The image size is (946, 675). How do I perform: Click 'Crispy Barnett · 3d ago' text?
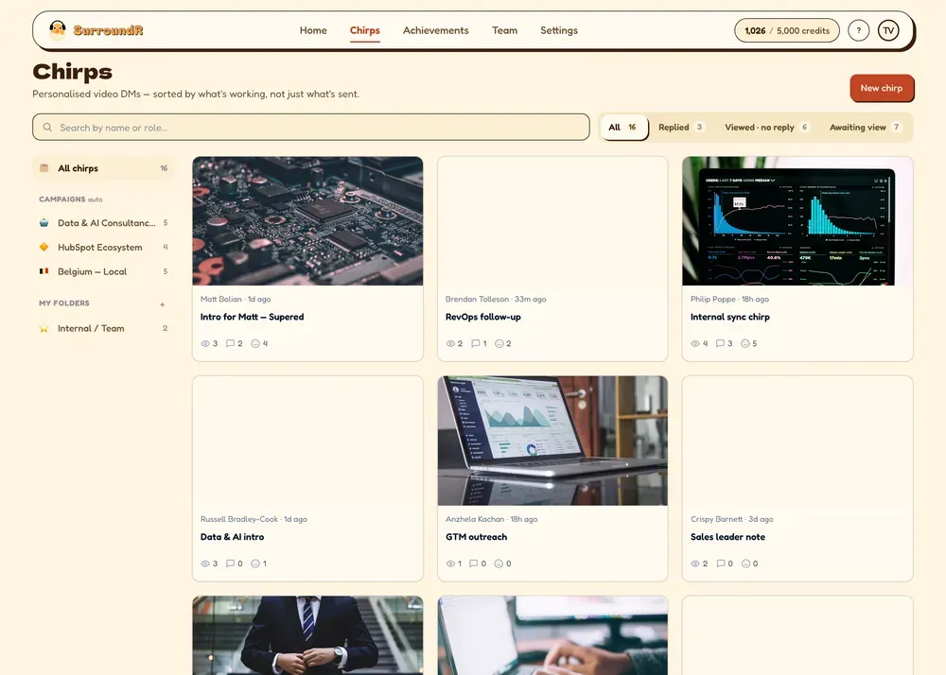pos(732,519)
